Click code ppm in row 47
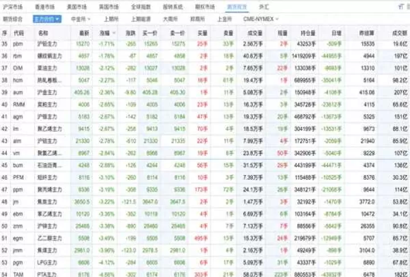The width and height of the screenshot is (410, 277). pos(18,189)
